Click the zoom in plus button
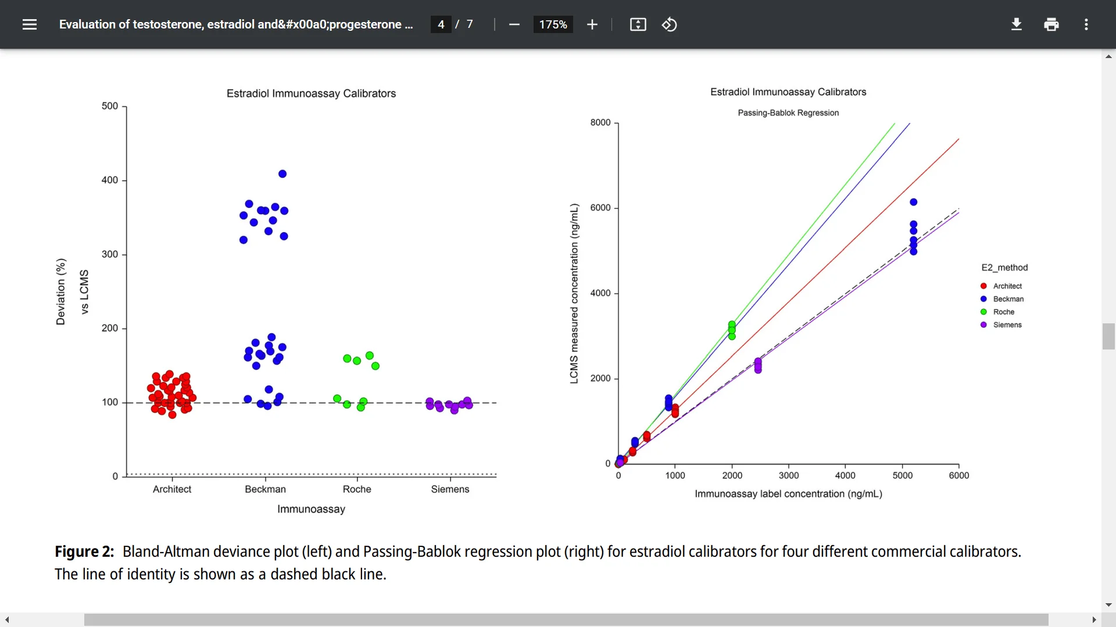The width and height of the screenshot is (1116, 627). coord(592,24)
